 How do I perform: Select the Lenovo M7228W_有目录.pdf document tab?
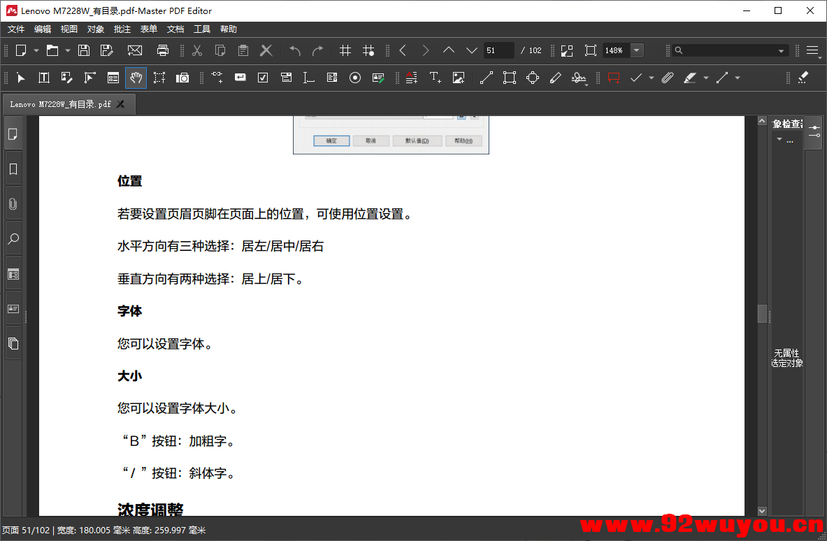tap(63, 103)
